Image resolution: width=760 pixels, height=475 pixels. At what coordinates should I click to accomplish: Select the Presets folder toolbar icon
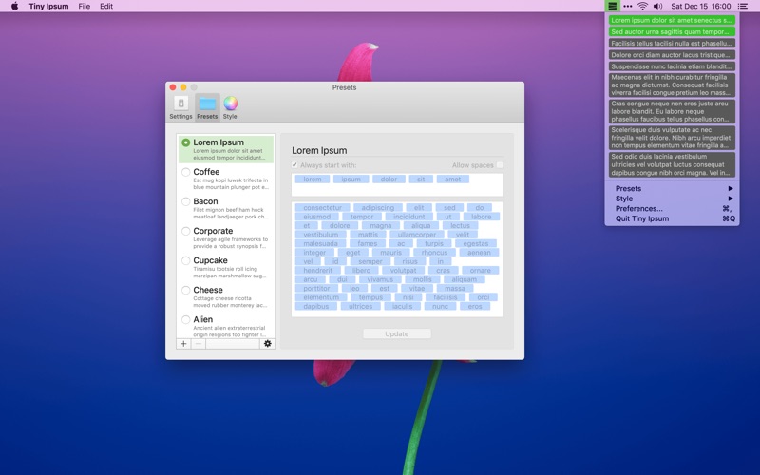tap(207, 107)
